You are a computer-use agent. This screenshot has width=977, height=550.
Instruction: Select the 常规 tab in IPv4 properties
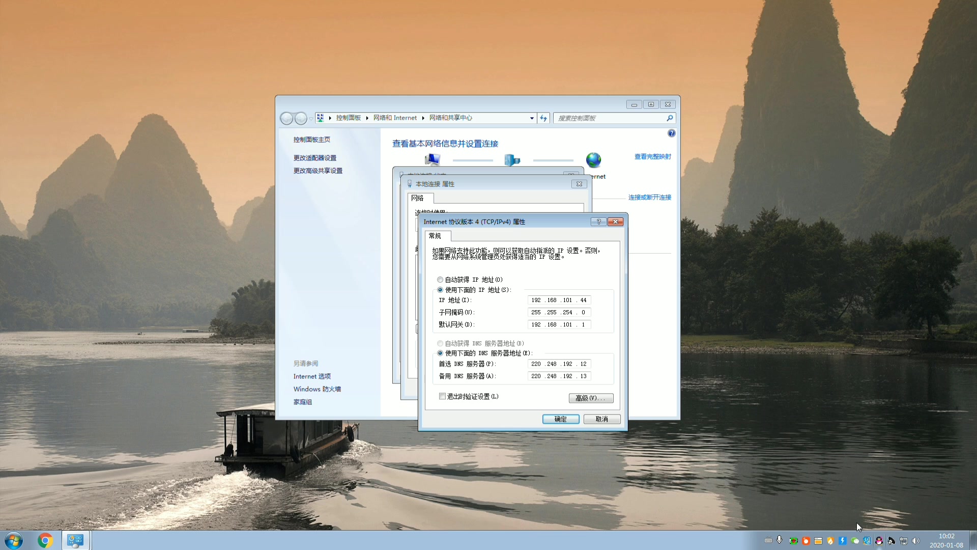435,236
